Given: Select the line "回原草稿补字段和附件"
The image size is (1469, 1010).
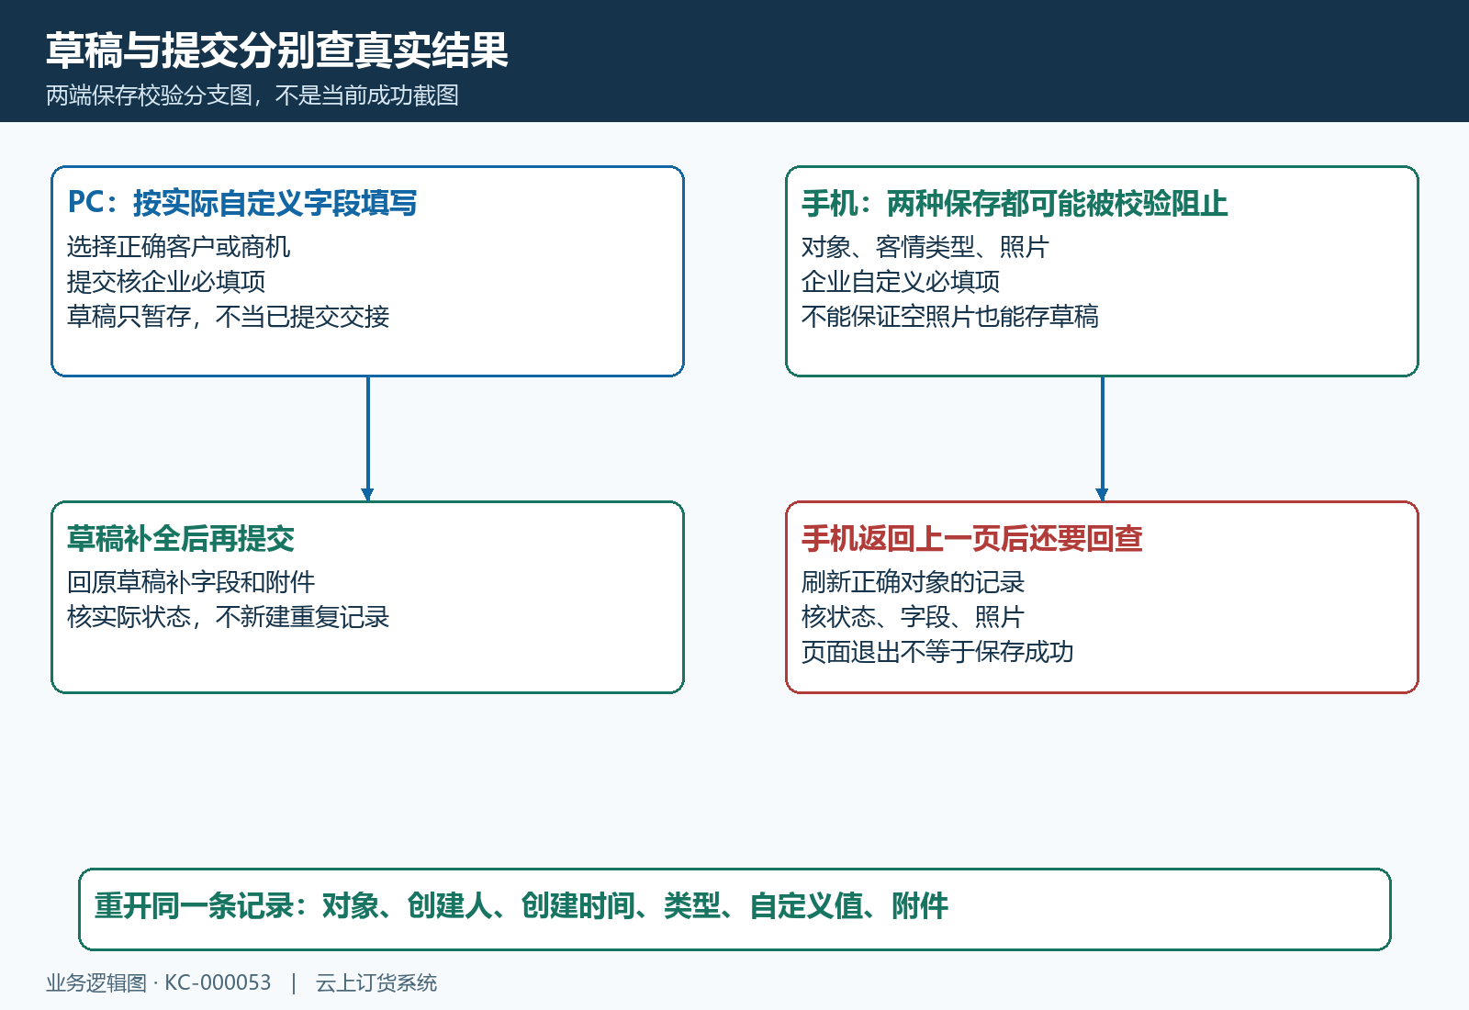Looking at the screenshot, I should pyautogui.click(x=191, y=582).
